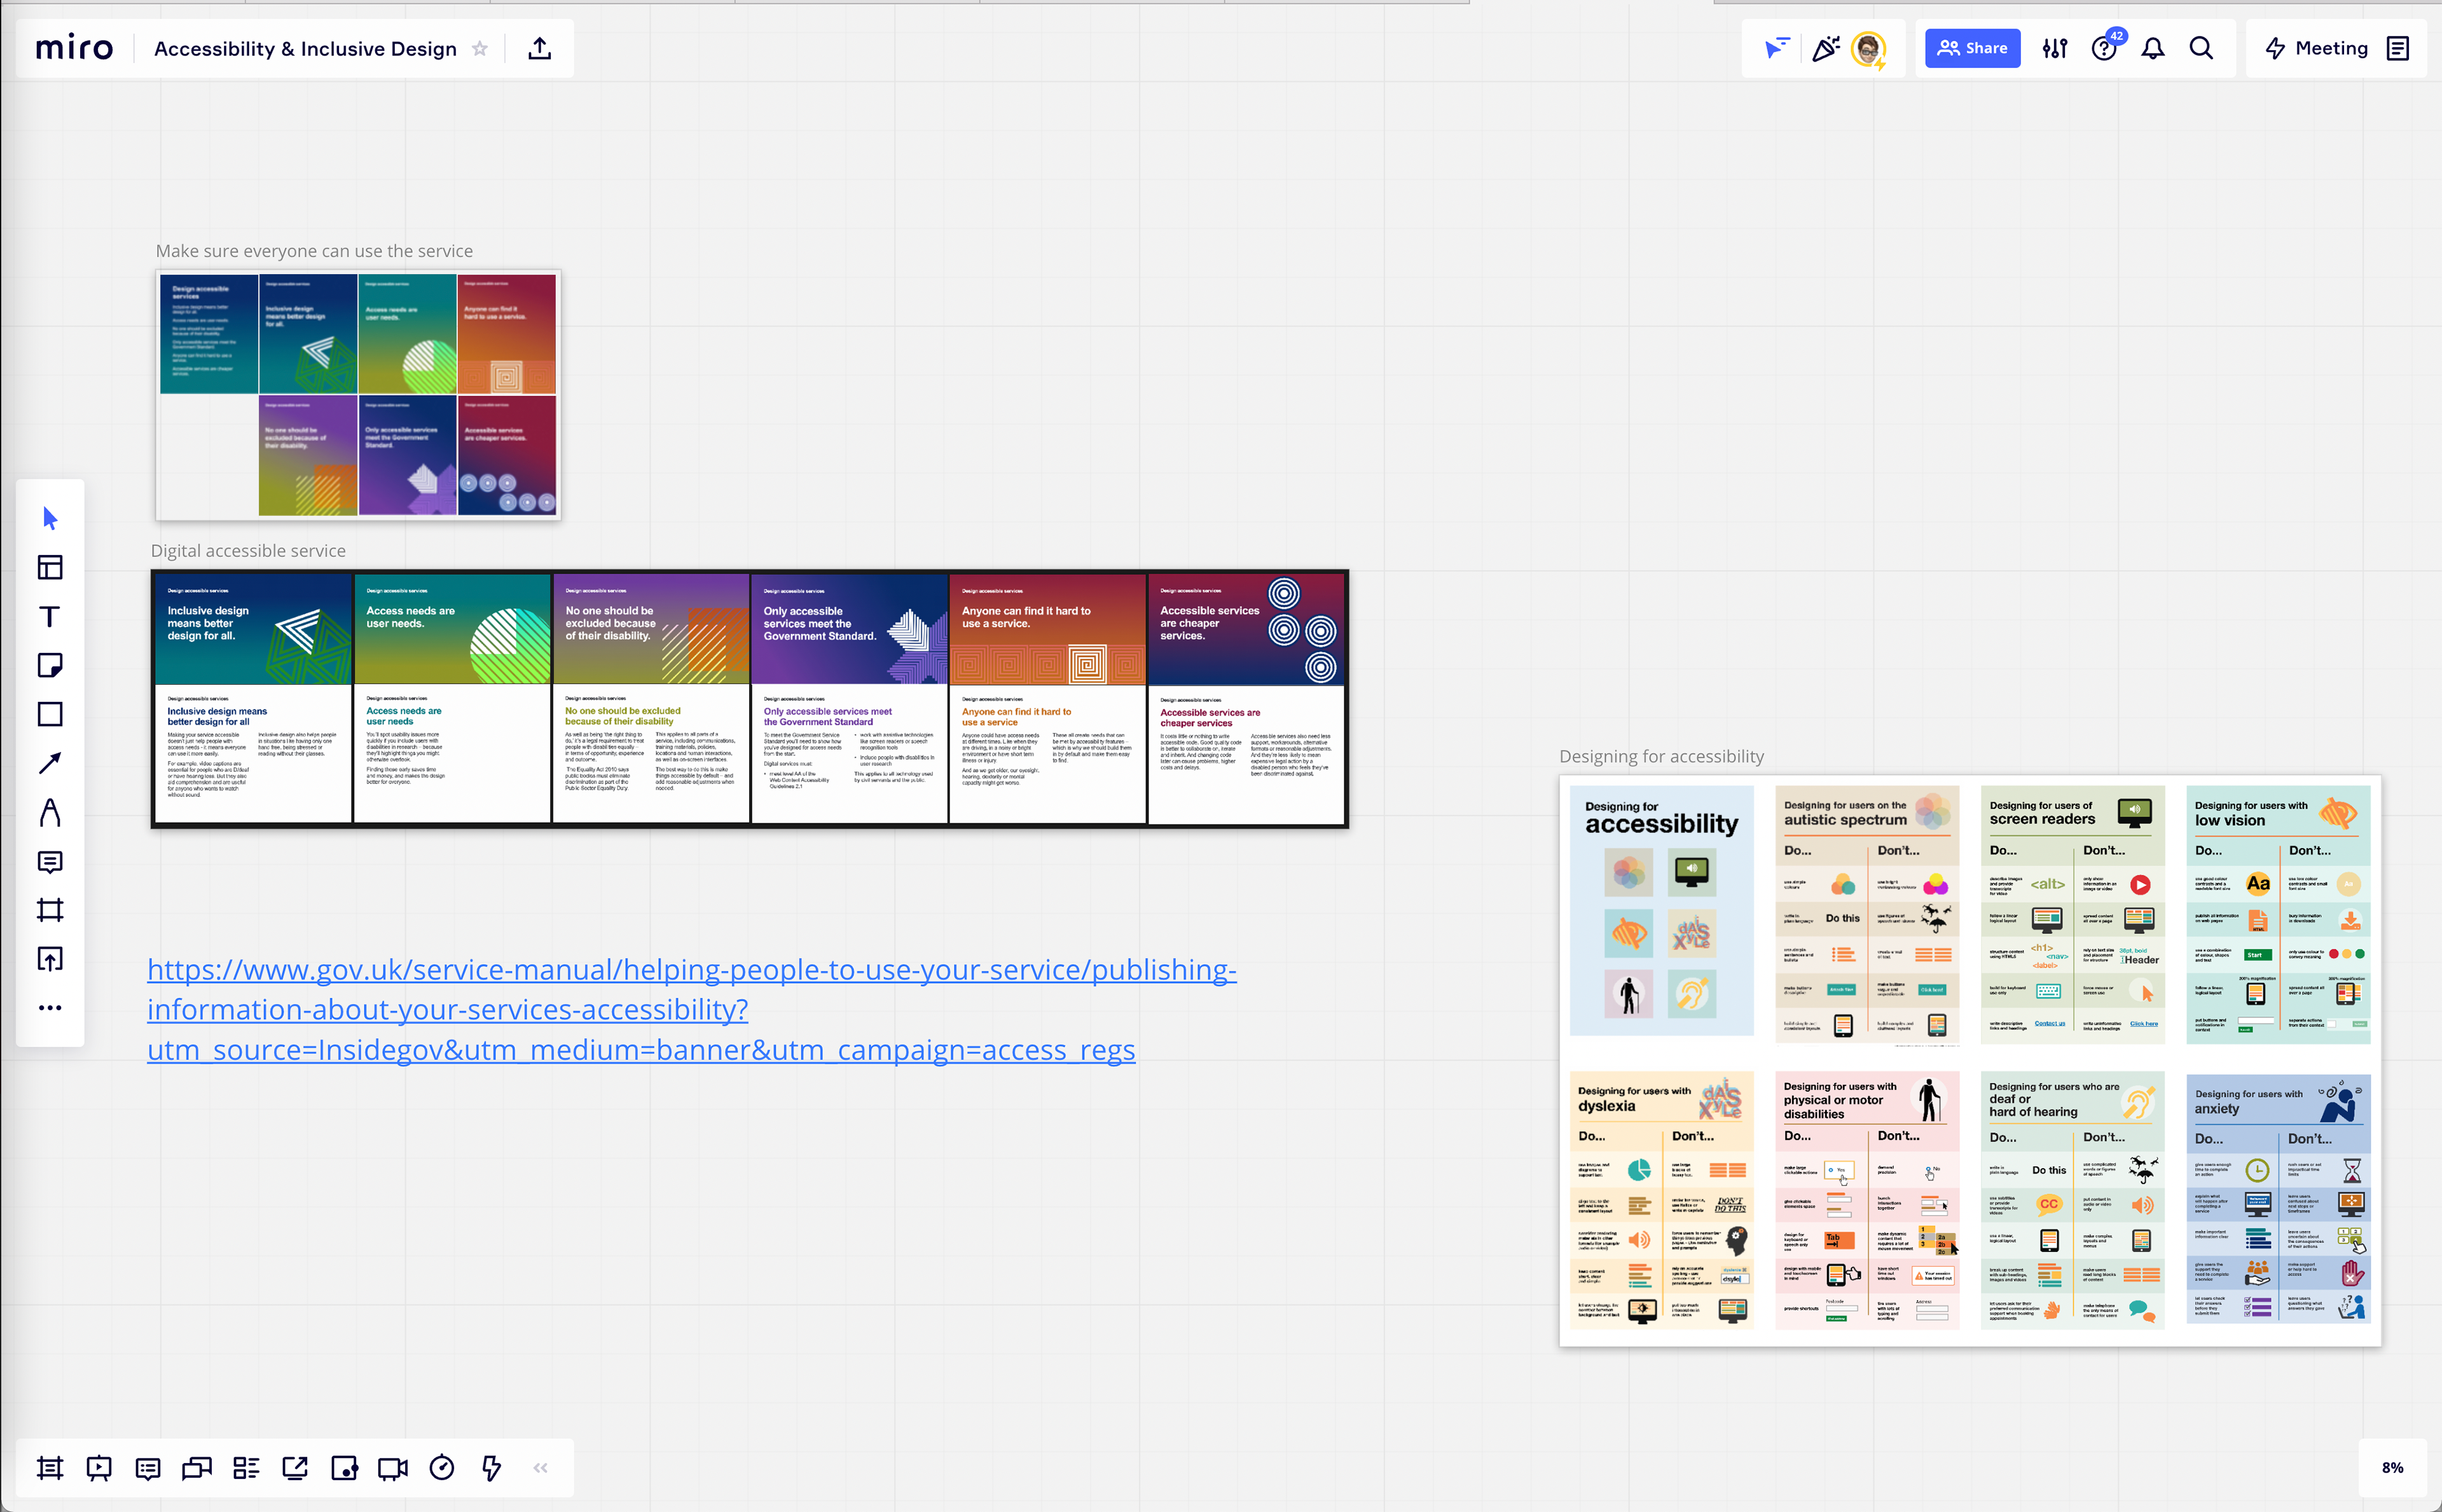Choose the Shape rectangle tool
Image resolution: width=2442 pixels, height=1512 pixels.
click(x=50, y=714)
